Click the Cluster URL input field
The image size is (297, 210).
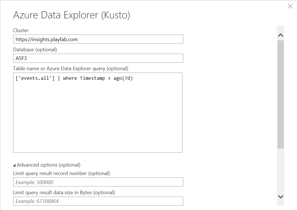[x=98, y=39]
